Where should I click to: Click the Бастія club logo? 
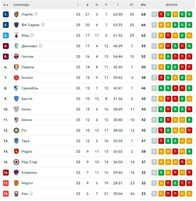tap(16, 99)
